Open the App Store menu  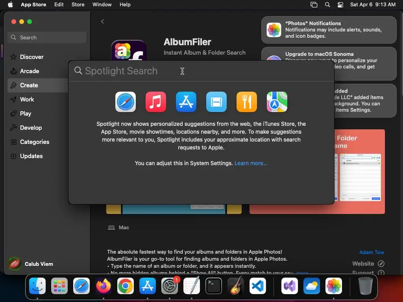coord(33,5)
